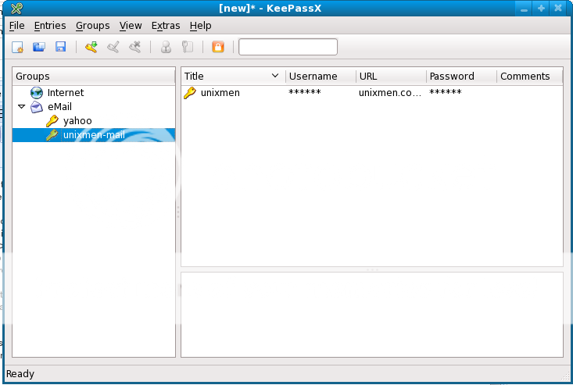Image resolution: width=573 pixels, height=385 pixels.
Task: Click the Open Database toolbar icon
Action: pyautogui.click(x=39, y=47)
